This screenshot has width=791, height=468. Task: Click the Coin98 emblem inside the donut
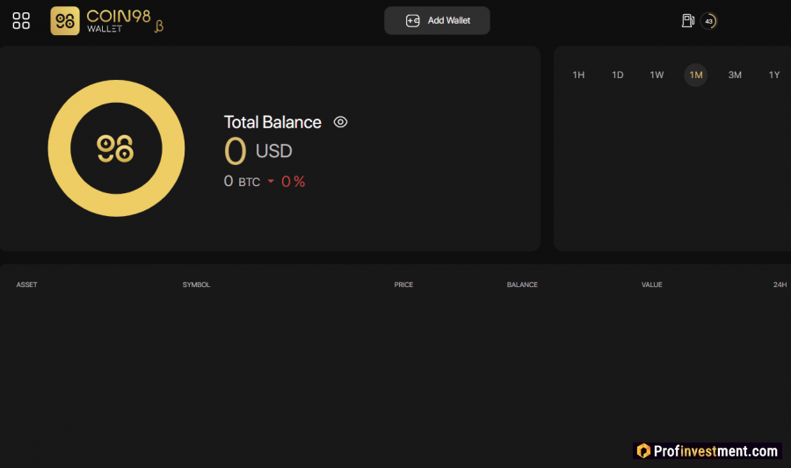115,148
